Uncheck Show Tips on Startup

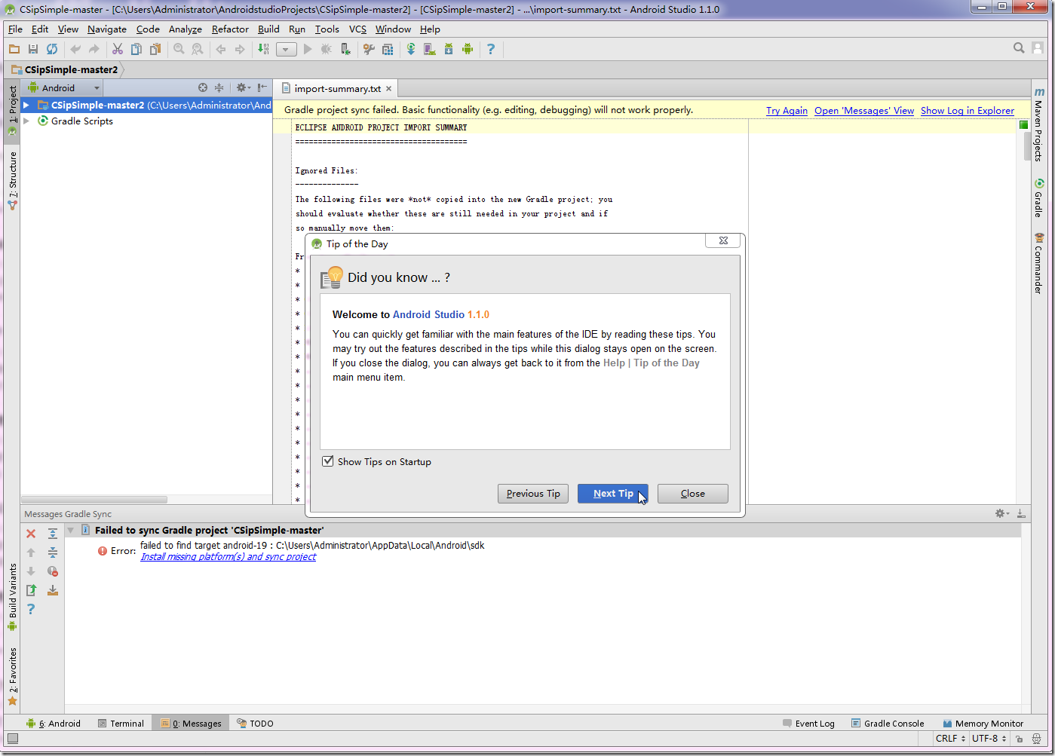328,461
